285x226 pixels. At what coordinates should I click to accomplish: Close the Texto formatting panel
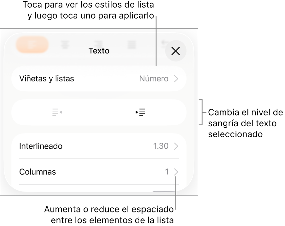(176, 51)
